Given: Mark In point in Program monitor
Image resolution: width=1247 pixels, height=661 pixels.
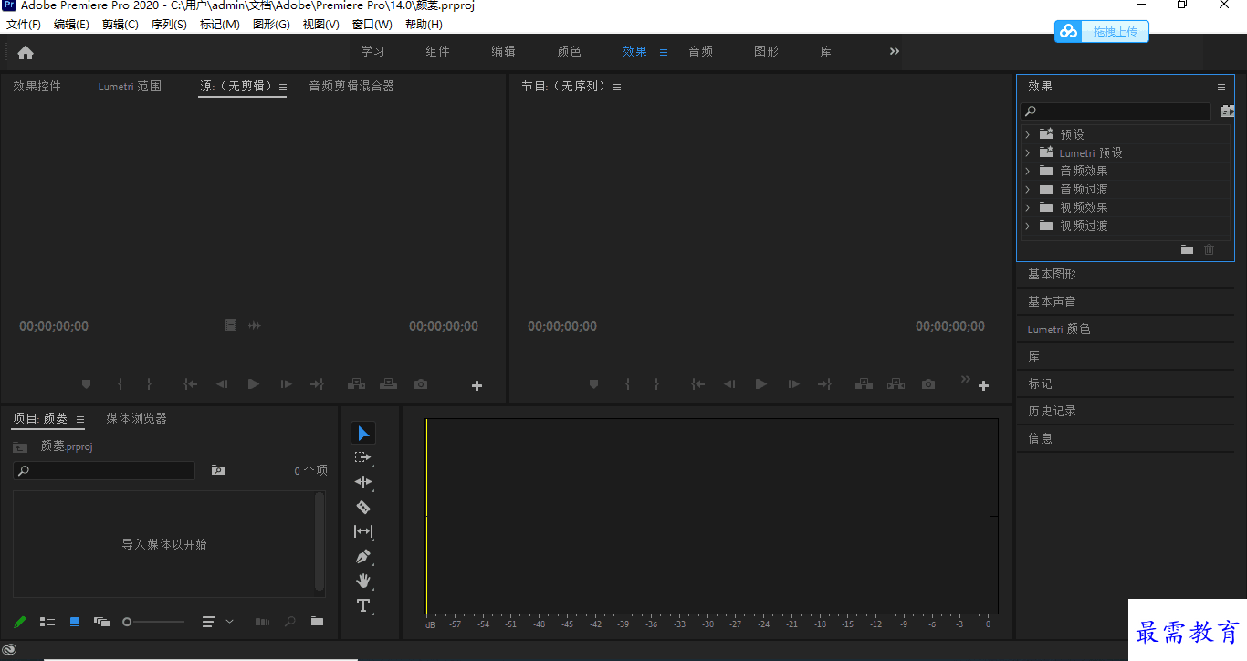Looking at the screenshot, I should click(x=627, y=384).
